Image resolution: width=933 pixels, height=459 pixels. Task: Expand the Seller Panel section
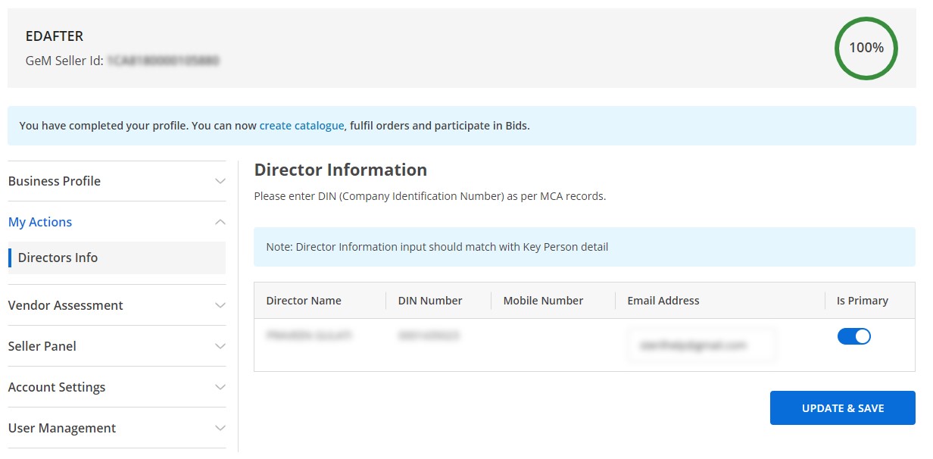[x=117, y=346]
